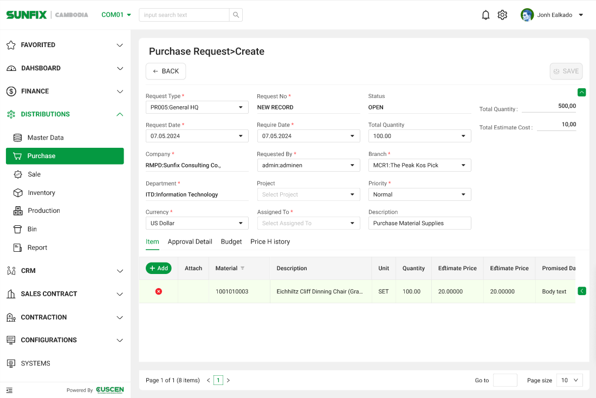Go to the next page arrow
Image resolution: width=596 pixels, height=398 pixels.
228,381
